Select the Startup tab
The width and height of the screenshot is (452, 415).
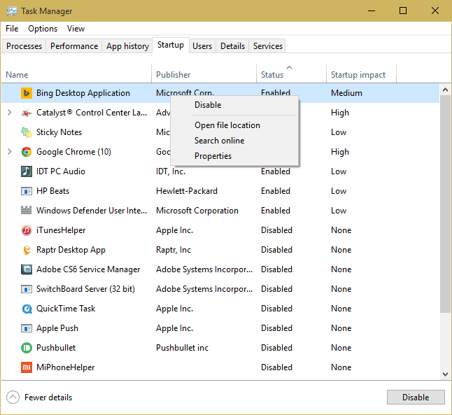171,45
